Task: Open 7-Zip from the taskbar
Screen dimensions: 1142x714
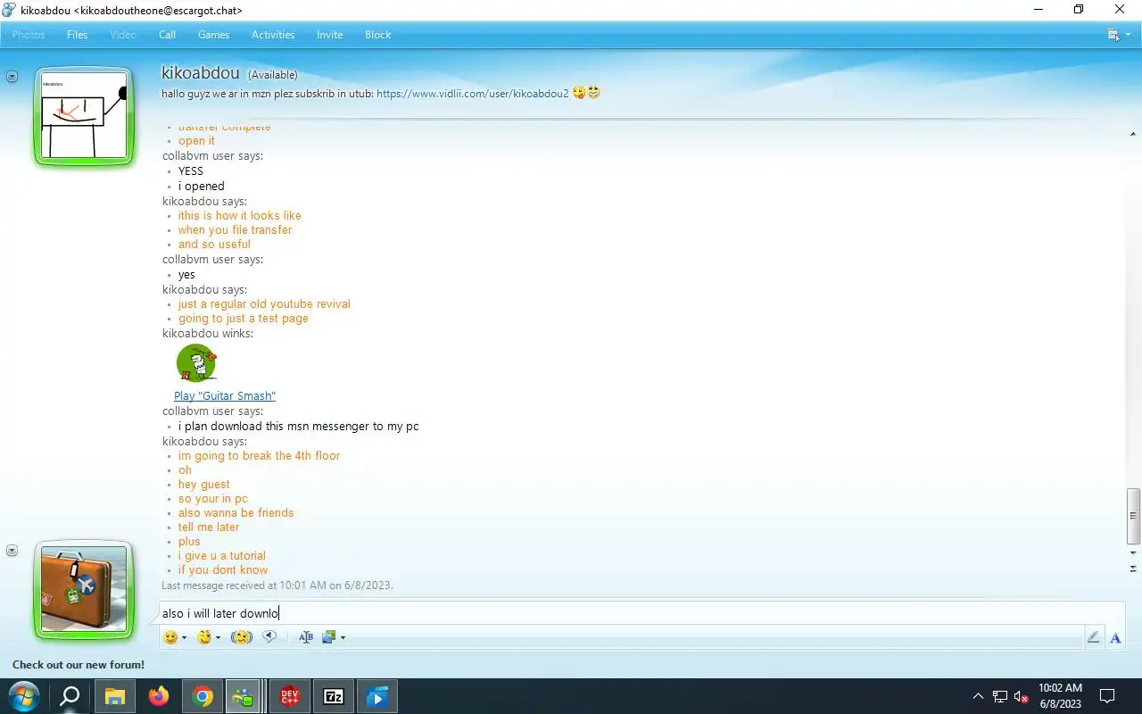Action: 334,696
